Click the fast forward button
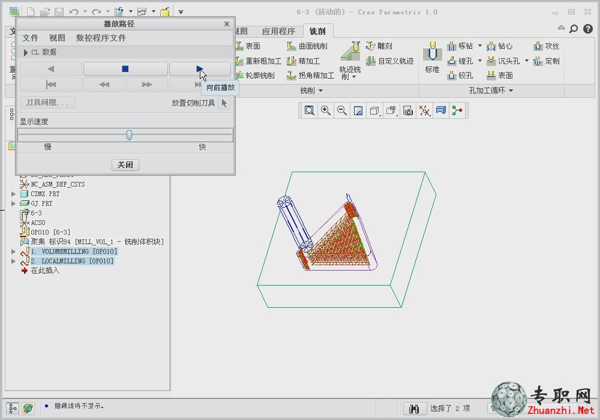This screenshot has height=420, width=600. pyautogui.click(x=147, y=85)
